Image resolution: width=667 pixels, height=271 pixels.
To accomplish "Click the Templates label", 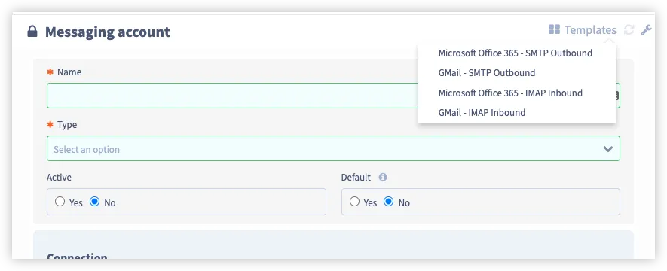I will click(x=590, y=30).
